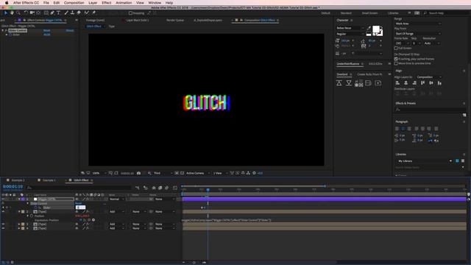The height and width of the screenshot is (265, 471).
Task: Select the Standard workspace
Action: pyautogui.click(x=346, y=13)
